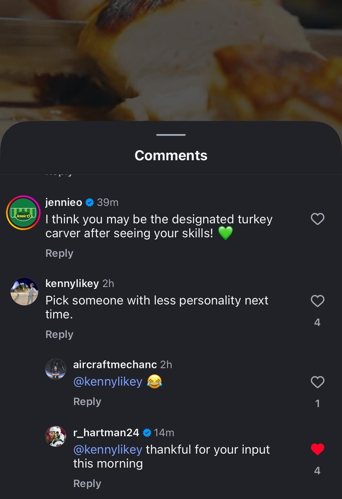
Task: Tap the blurred video above comments
Action: (x=171, y=58)
